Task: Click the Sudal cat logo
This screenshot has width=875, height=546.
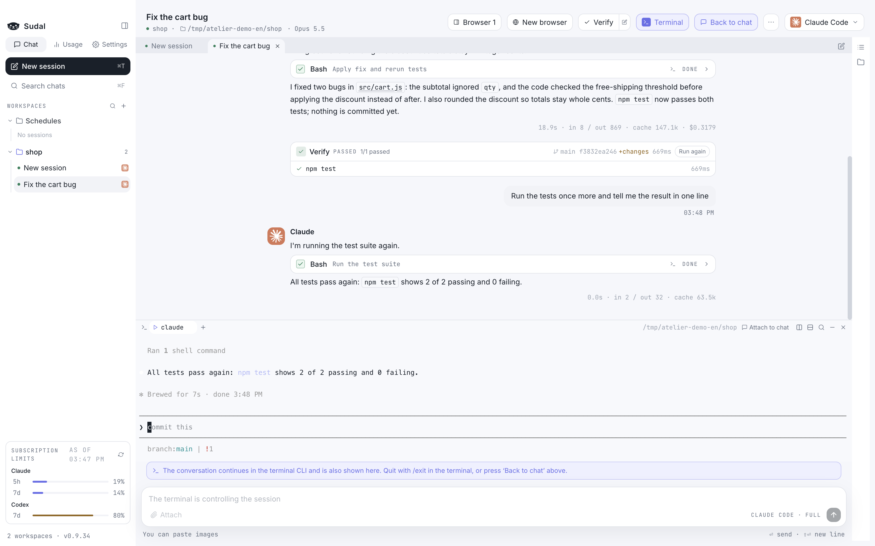Action: (13, 26)
